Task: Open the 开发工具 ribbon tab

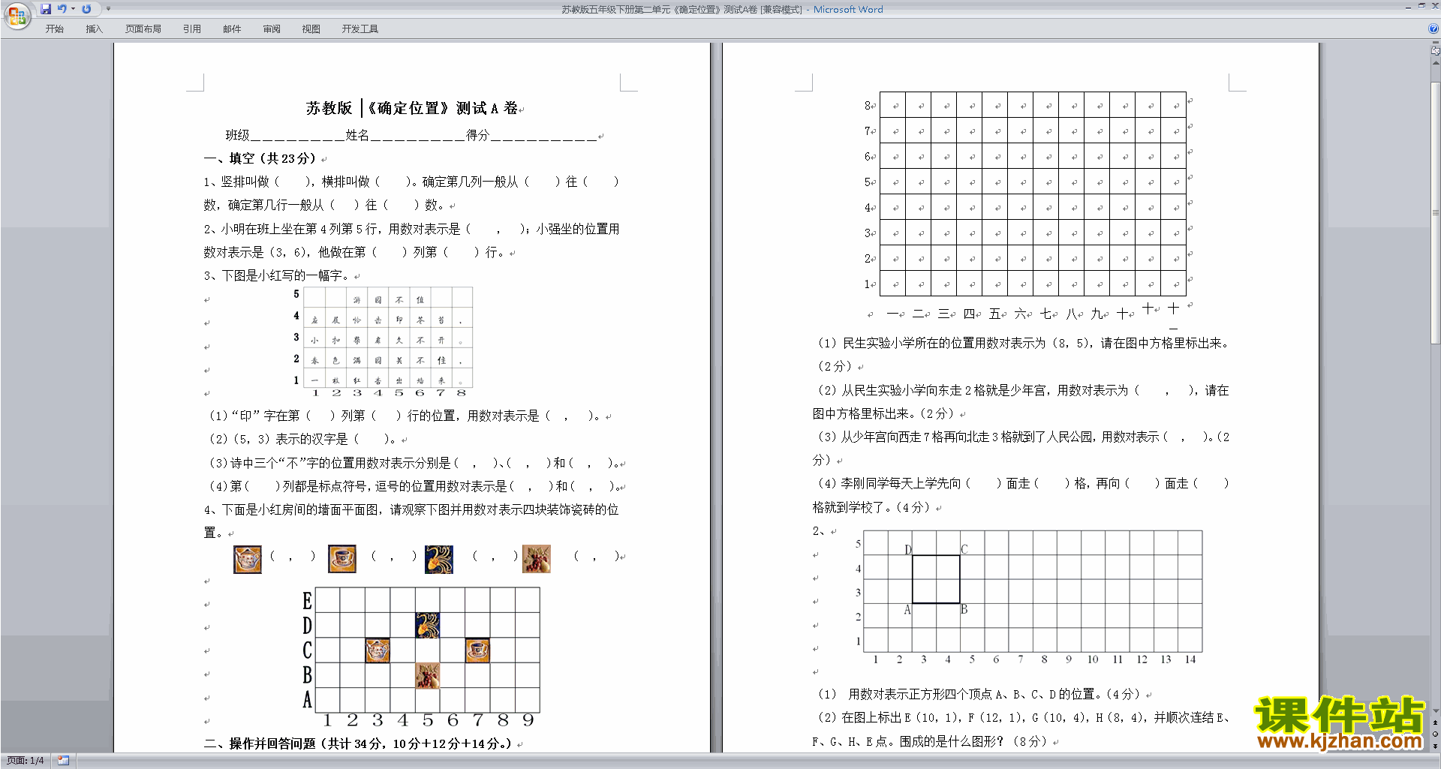Action: (360, 29)
